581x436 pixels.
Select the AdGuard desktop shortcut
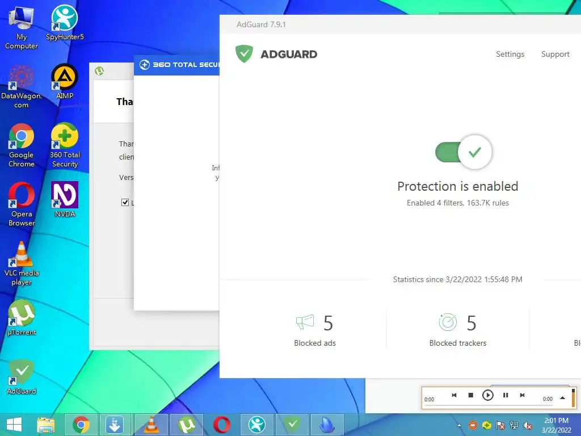click(x=22, y=377)
